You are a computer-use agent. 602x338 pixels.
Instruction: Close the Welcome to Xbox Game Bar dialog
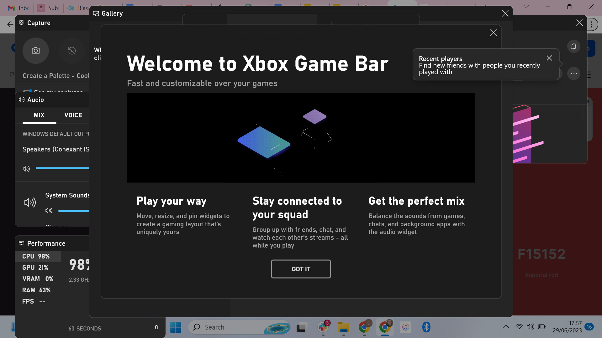click(x=493, y=33)
